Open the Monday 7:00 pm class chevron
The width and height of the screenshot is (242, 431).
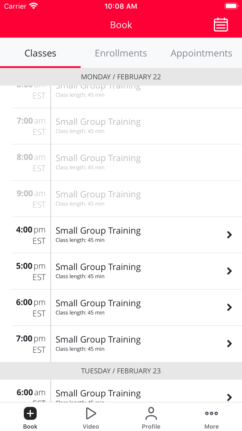point(229,344)
